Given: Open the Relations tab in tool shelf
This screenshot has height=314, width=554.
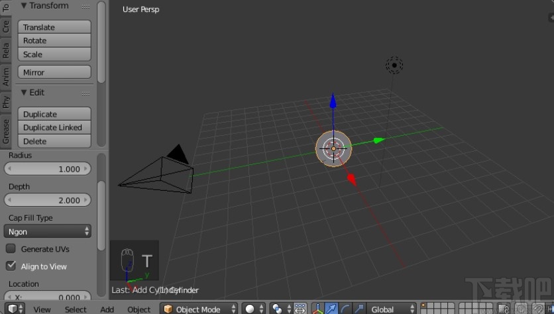Looking at the screenshot, I should (x=6, y=50).
